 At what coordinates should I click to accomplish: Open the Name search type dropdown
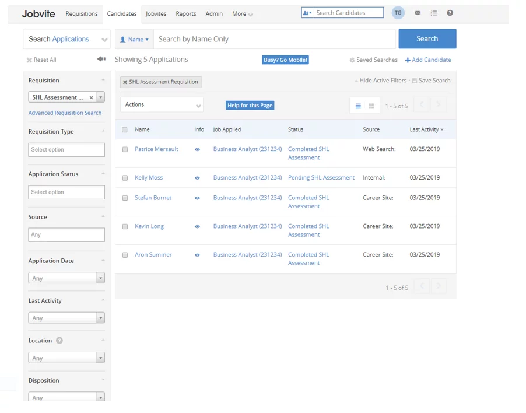134,40
